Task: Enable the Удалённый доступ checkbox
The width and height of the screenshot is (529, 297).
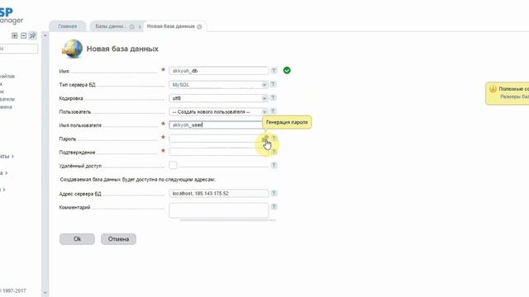Action: pyautogui.click(x=173, y=165)
